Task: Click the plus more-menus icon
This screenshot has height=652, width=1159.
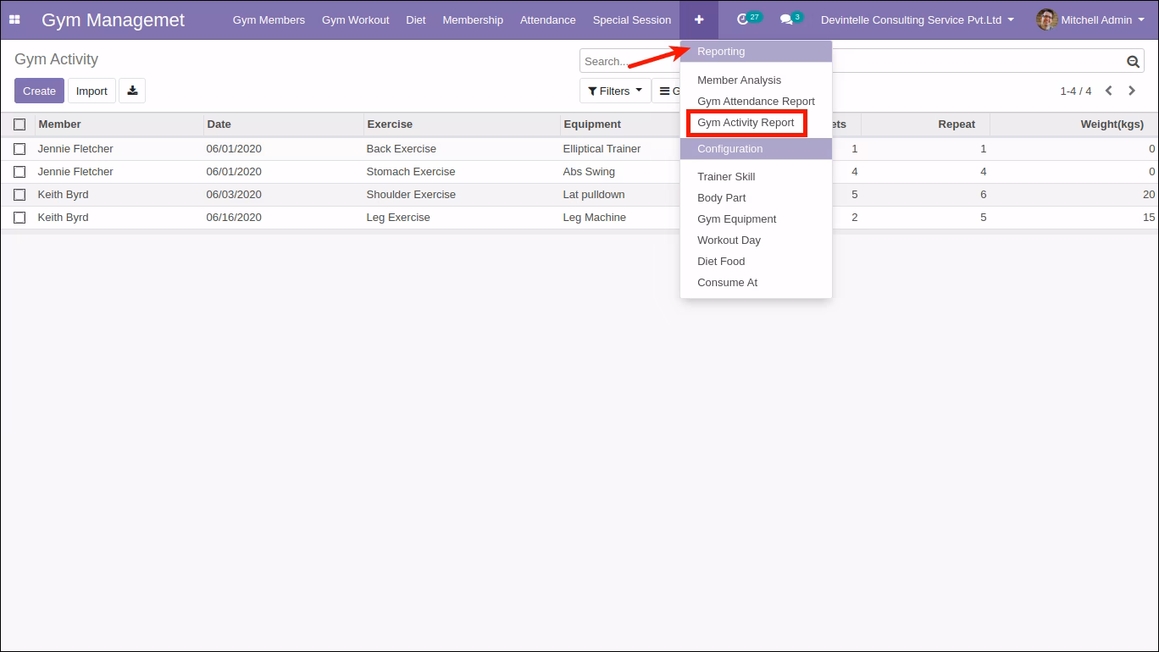Action: pyautogui.click(x=699, y=19)
